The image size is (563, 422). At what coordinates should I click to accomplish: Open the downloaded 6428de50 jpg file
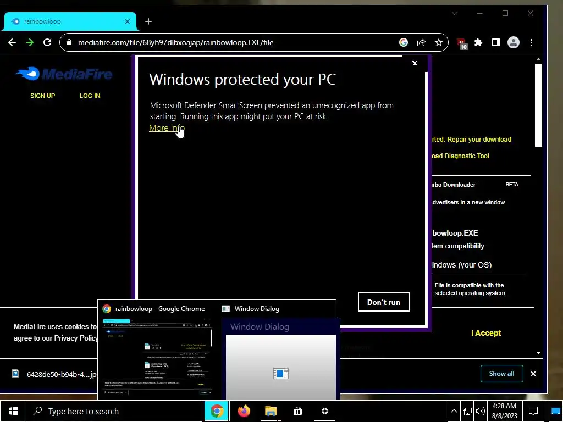click(x=54, y=374)
